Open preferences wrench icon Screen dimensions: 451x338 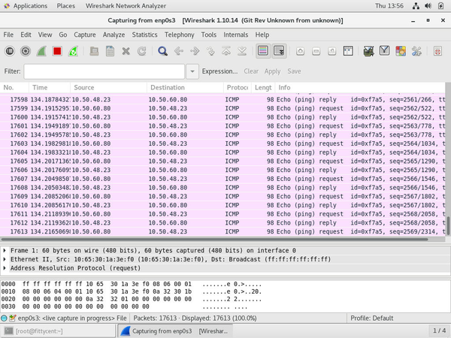pyautogui.click(x=416, y=51)
